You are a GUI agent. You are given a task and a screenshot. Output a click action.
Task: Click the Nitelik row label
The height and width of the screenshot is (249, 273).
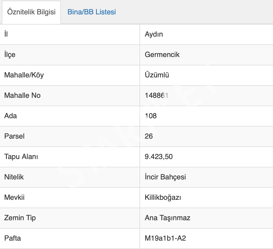[x=14, y=177]
